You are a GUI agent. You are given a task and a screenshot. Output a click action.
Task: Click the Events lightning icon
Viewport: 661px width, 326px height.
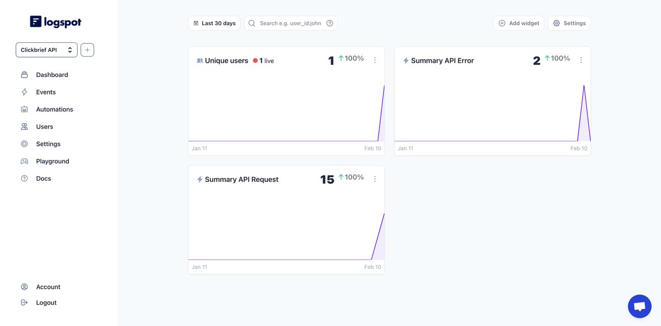[x=24, y=92]
